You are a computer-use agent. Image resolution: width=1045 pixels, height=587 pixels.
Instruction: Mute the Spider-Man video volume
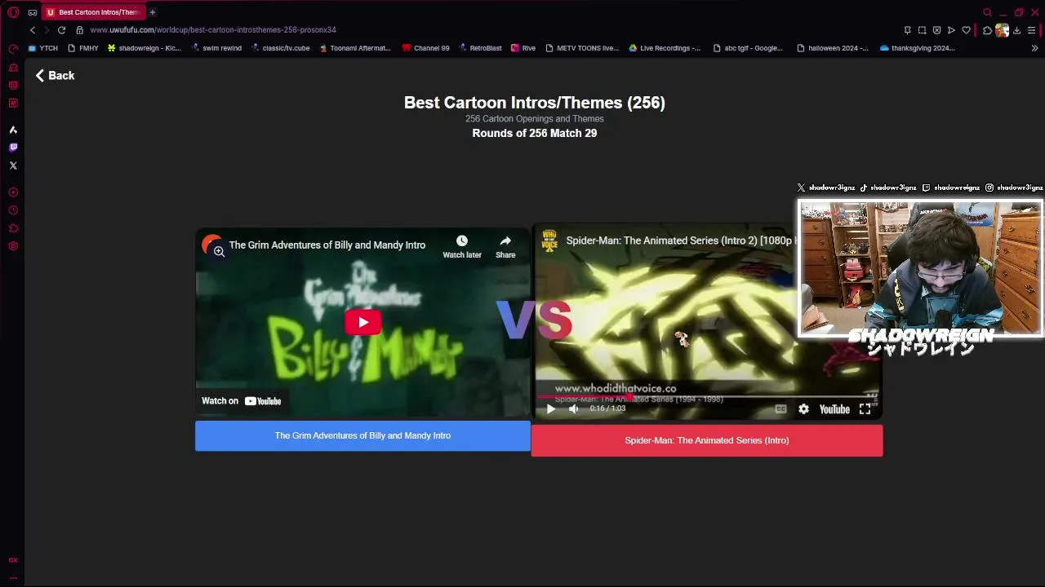(573, 409)
